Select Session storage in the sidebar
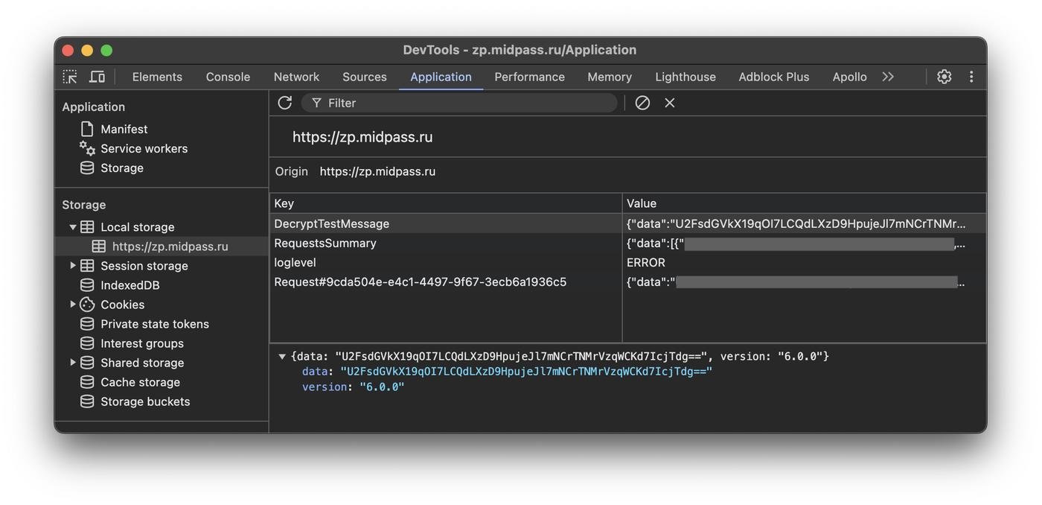1042x505 pixels. click(144, 266)
